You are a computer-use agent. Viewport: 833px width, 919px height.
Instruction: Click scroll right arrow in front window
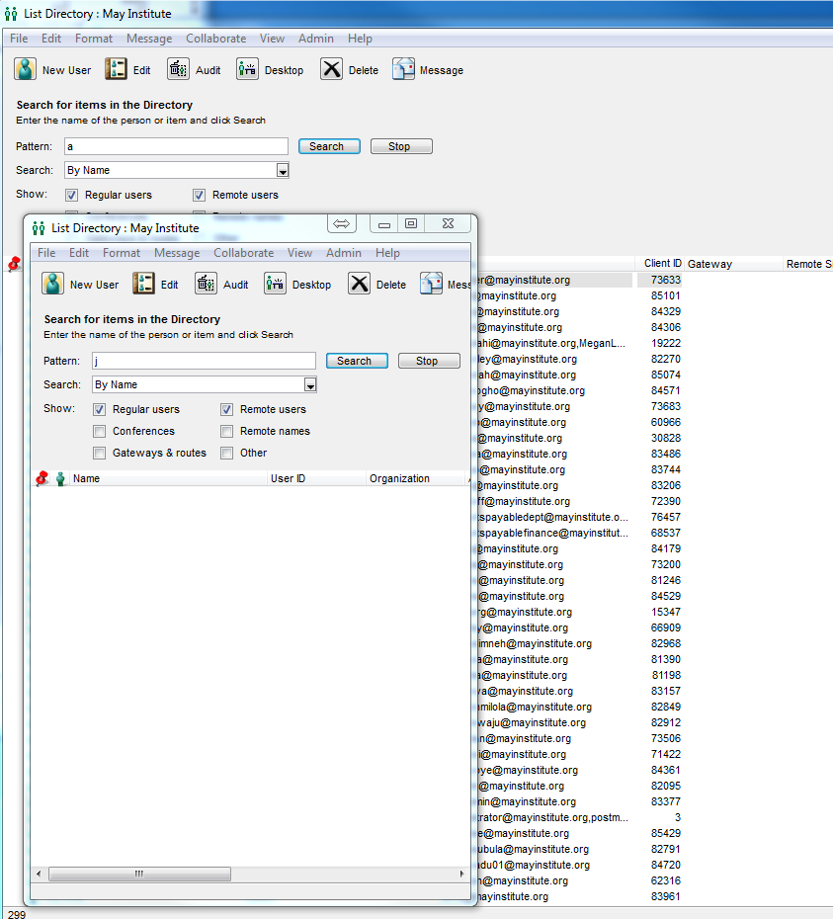[x=461, y=874]
